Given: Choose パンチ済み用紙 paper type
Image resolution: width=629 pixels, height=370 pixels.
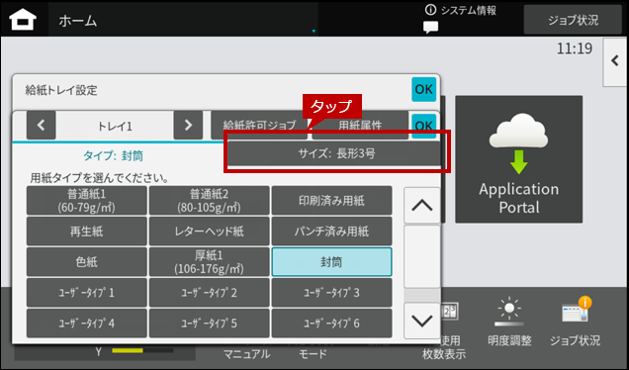Looking at the screenshot, I should point(331,231).
